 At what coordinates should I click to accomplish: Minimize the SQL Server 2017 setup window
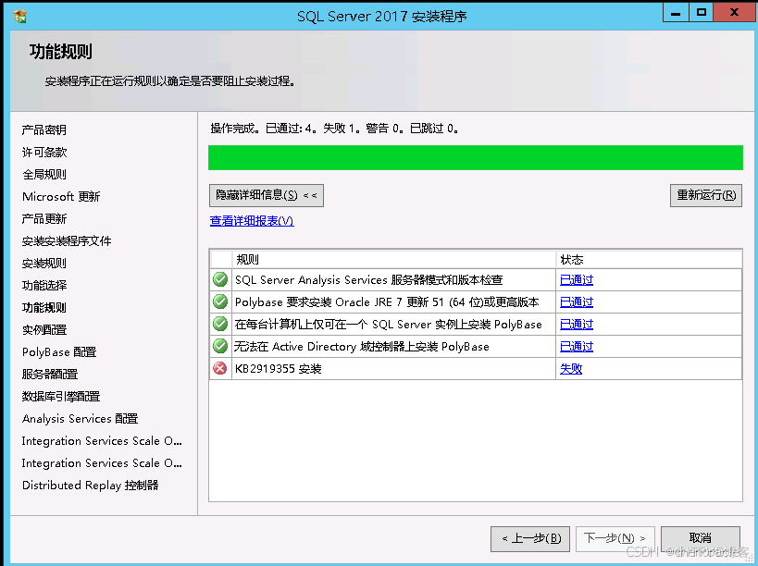tap(676, 13)
